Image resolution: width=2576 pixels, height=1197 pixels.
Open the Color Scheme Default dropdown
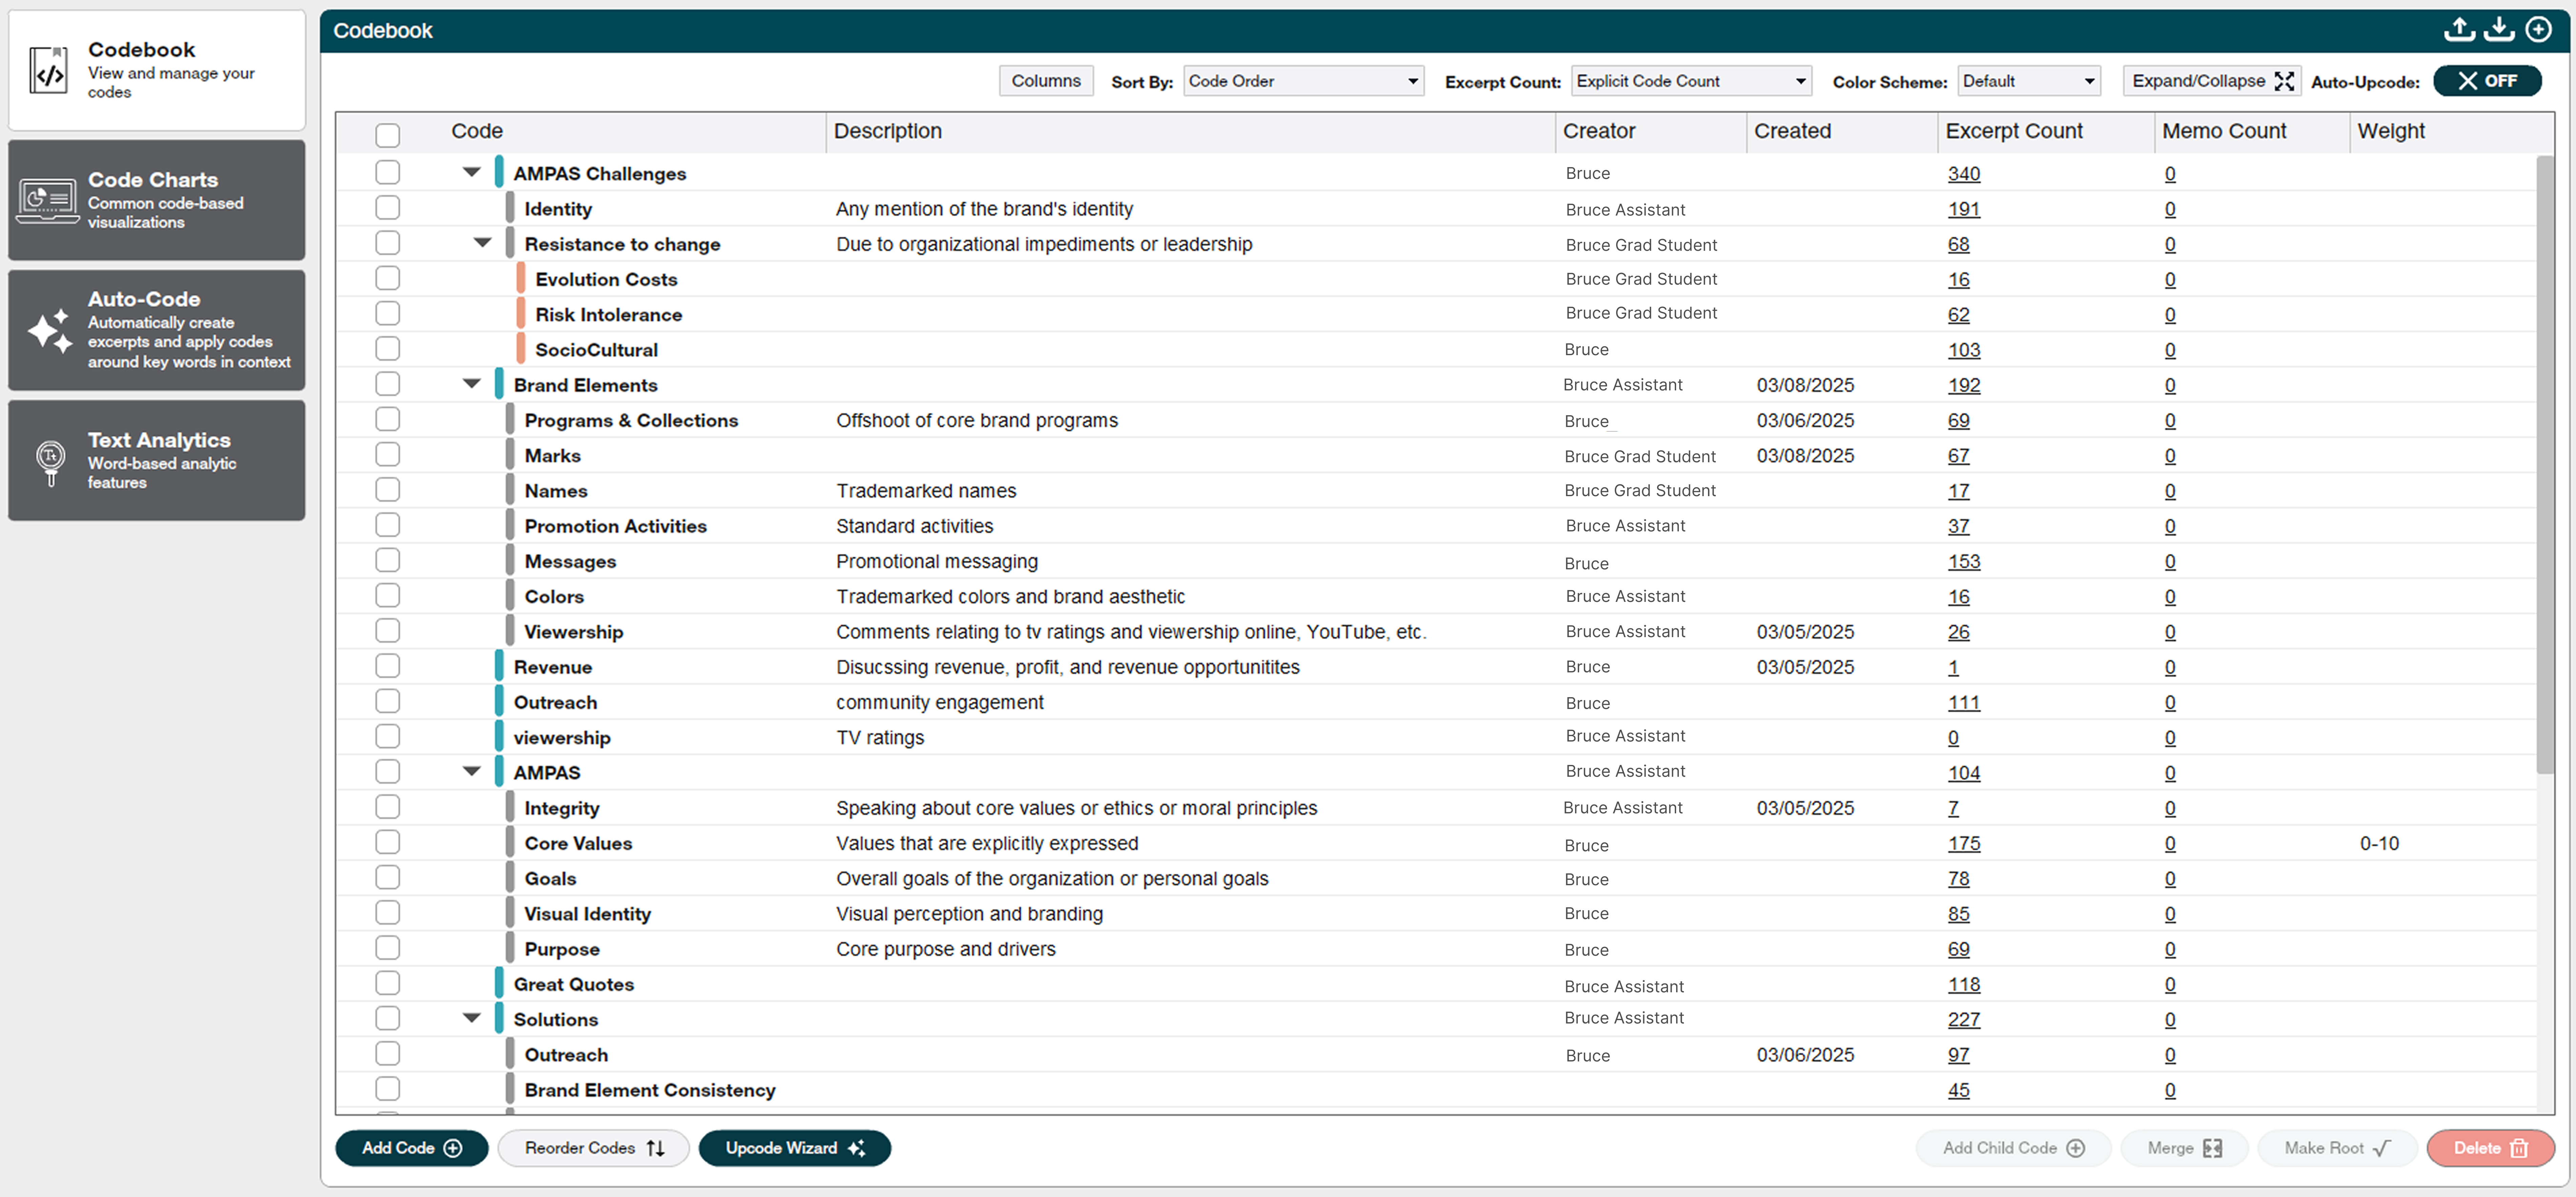[2029, 81]
